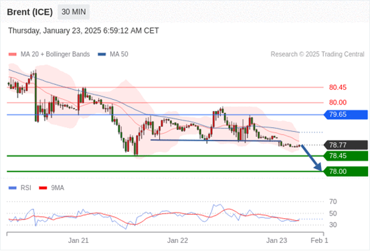This screenshot has width=370, height=251.
Task: Click the green 78.00 target price tag
Action: tap(346, 171)
